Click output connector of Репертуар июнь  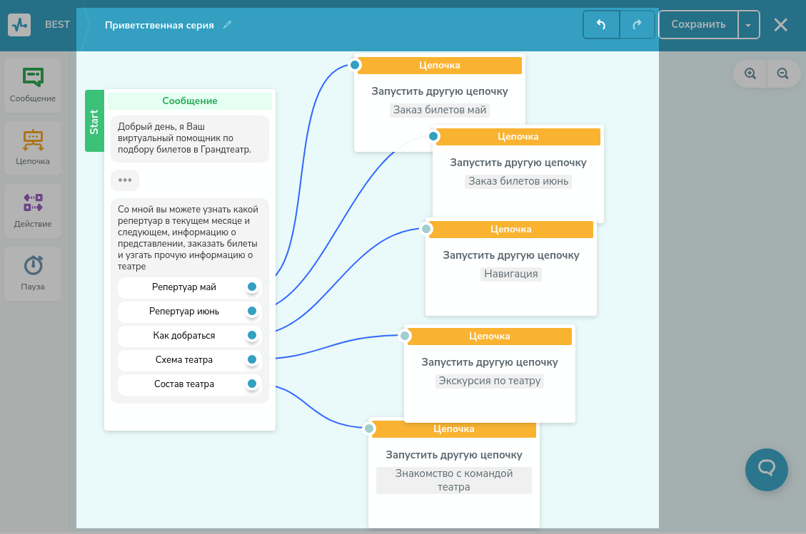click(252, 311)
